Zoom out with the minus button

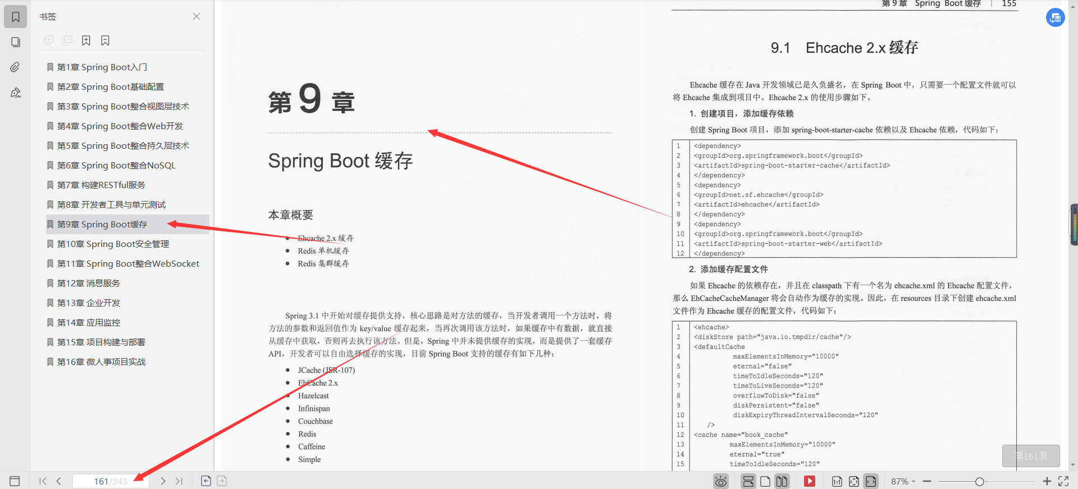(927, 481)
